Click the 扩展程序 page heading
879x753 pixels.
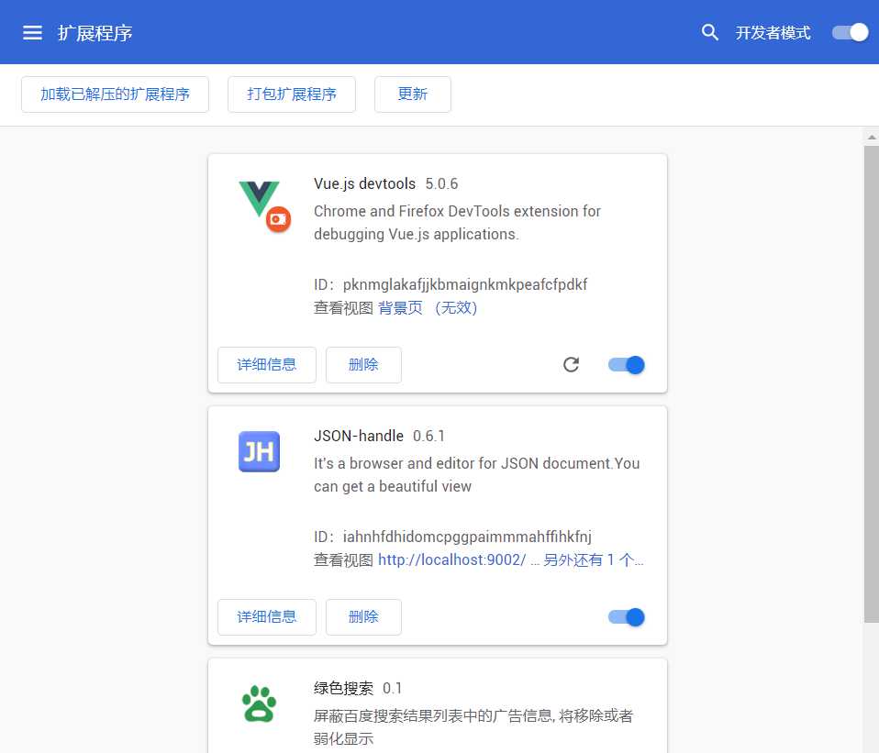point(95,33)
